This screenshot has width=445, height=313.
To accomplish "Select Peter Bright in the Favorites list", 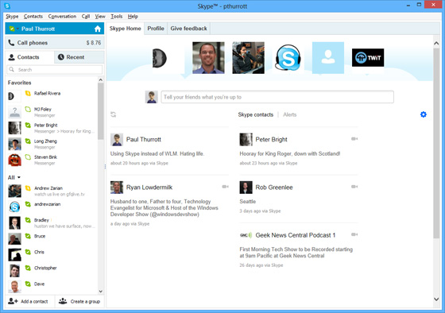I will point(52,128).
